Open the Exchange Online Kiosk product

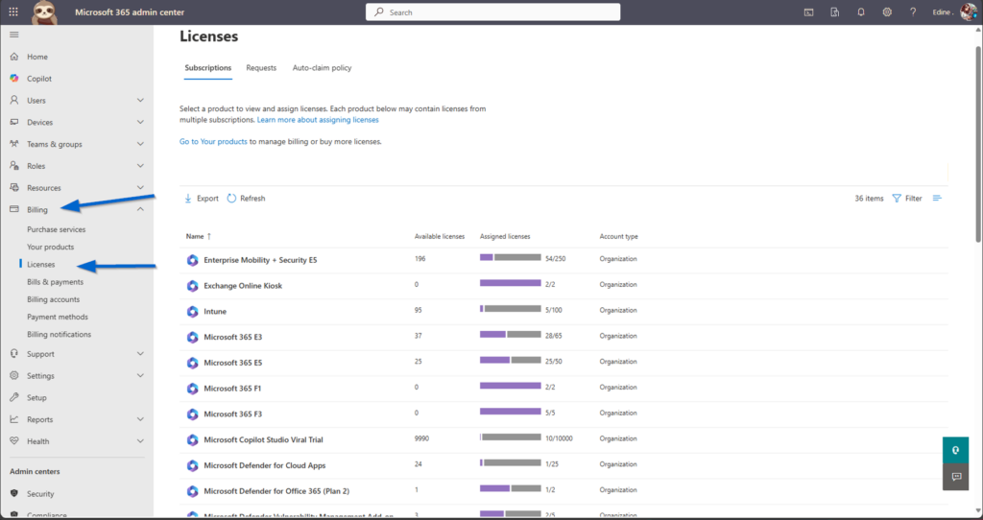243,286
